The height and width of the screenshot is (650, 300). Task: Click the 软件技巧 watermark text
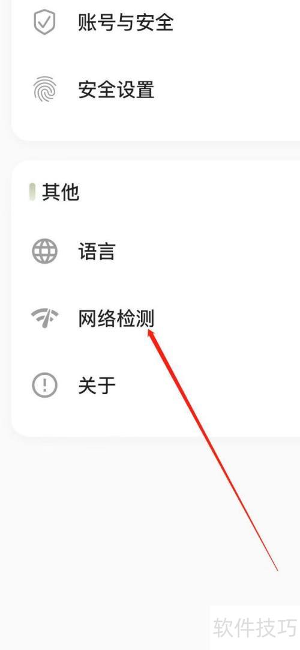coord(255,628)
